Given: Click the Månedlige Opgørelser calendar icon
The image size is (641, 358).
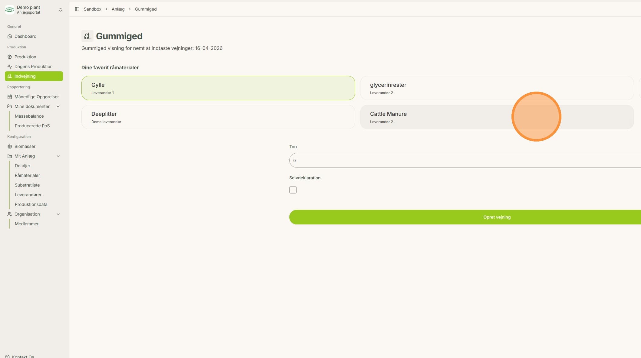Looking at the screenshot, I should click(10, 97).
